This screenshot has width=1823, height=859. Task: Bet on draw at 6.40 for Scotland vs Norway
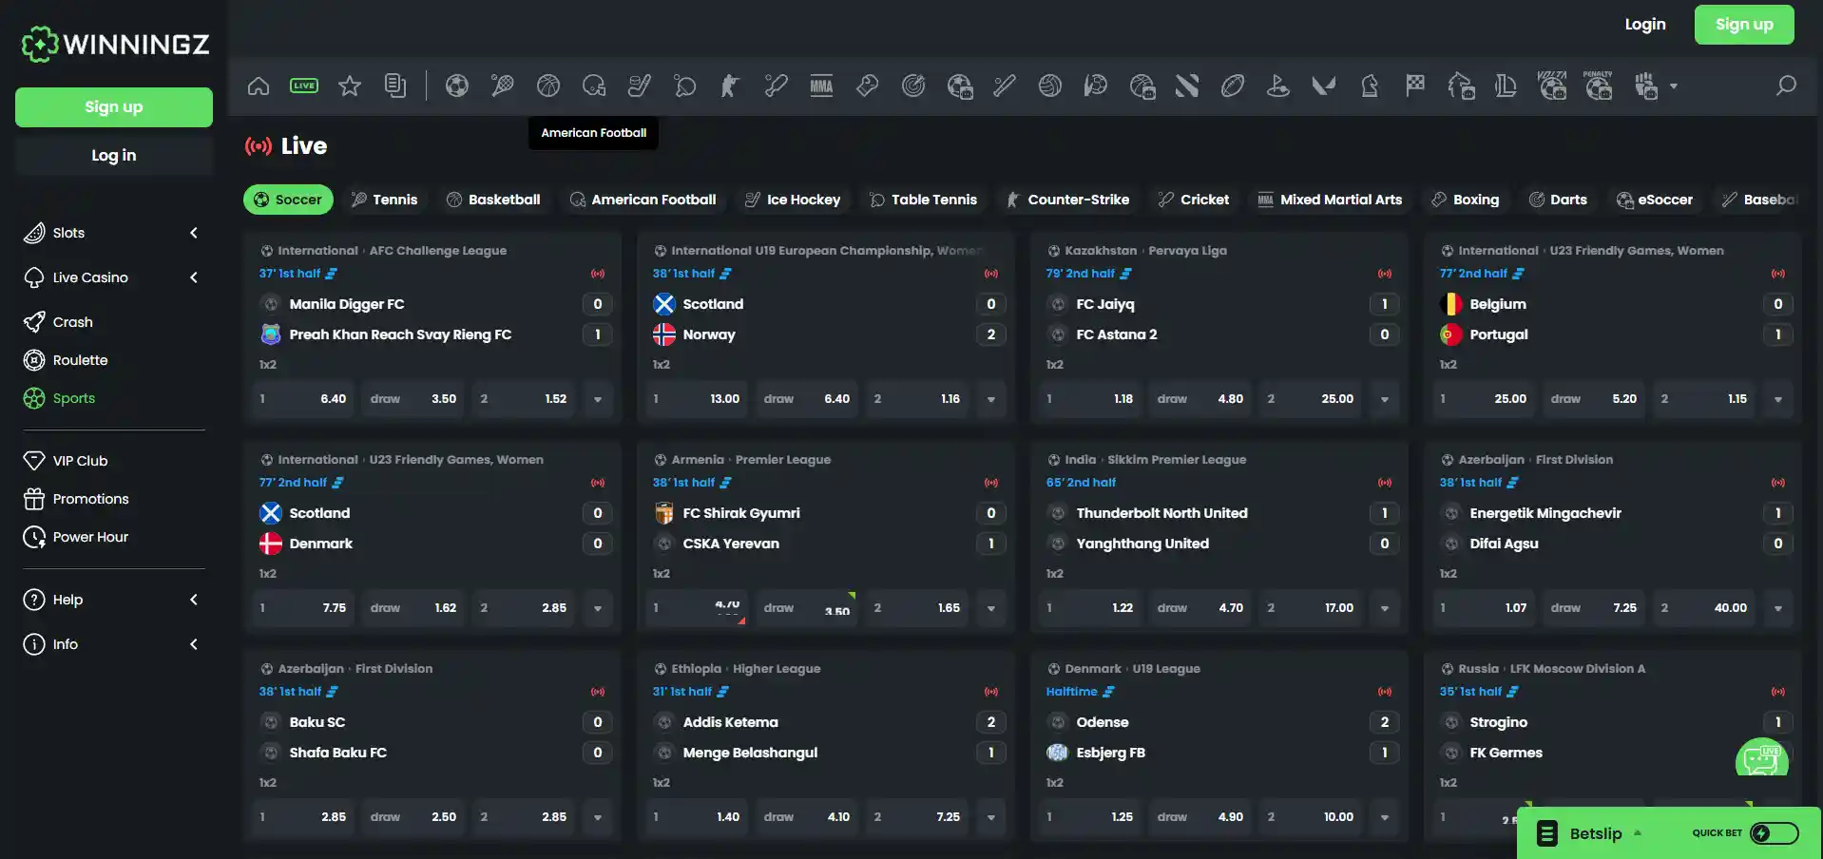tap(807, 399)
